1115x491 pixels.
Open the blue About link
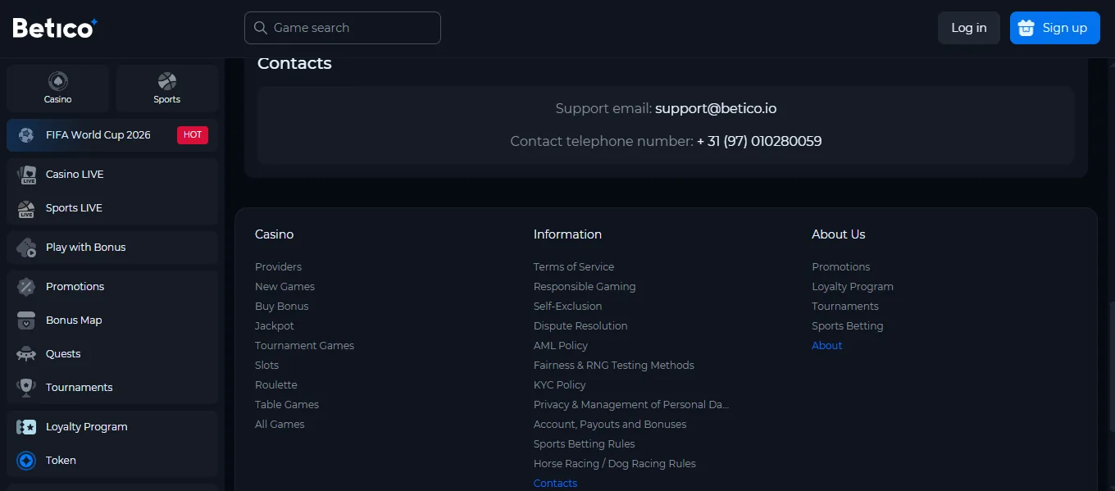827,346
